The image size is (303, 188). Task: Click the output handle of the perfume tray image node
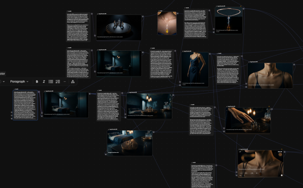pos(143,17)
